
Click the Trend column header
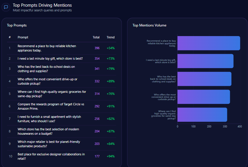point(110,37)
